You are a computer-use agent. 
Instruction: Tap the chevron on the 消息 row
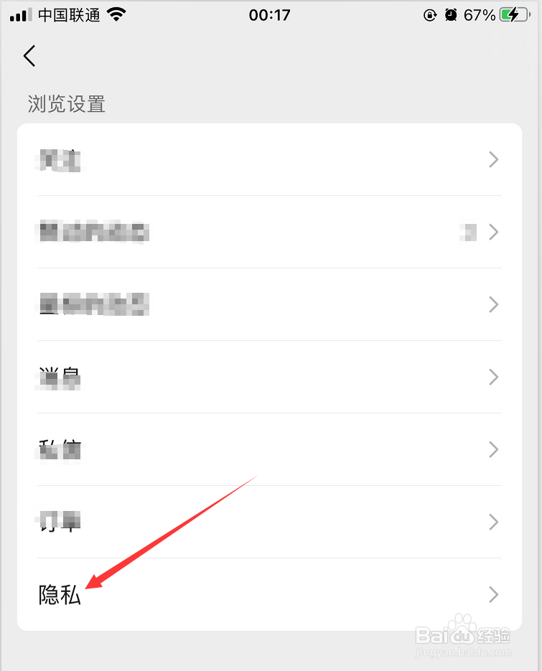tap(494, 377)
